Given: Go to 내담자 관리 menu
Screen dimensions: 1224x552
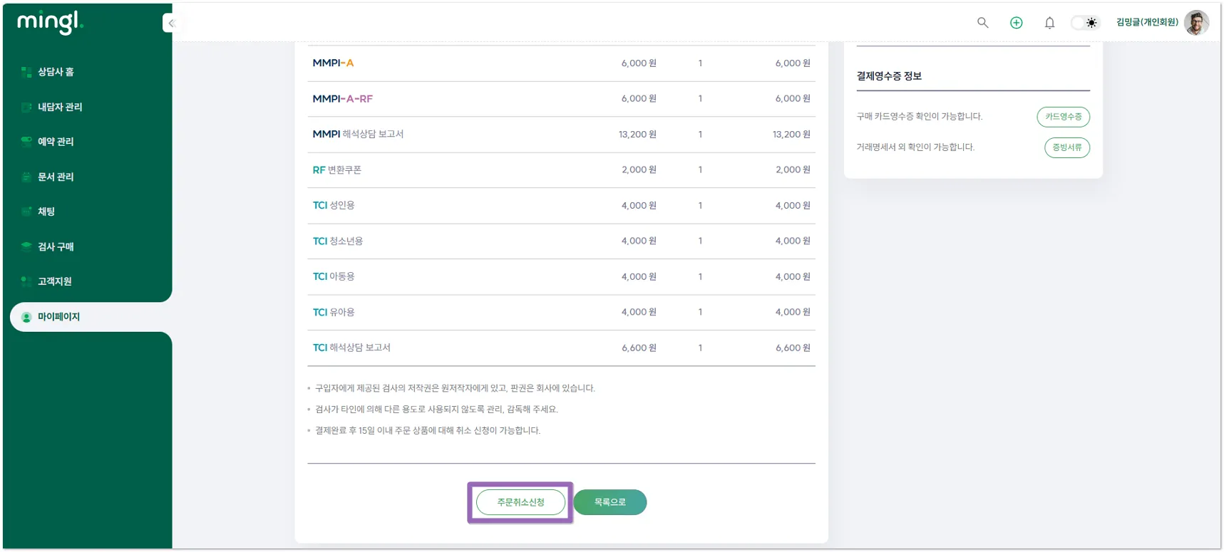Looking at the screenshot, I should 60,107.
